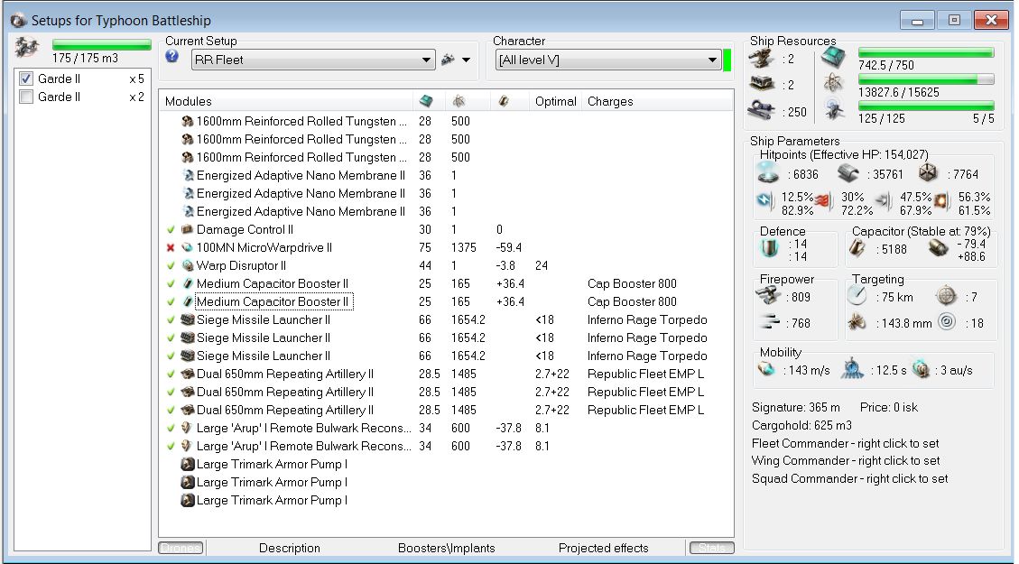Click the help question mark icon
1019x564 pixels.
click(x=171, y=57)
